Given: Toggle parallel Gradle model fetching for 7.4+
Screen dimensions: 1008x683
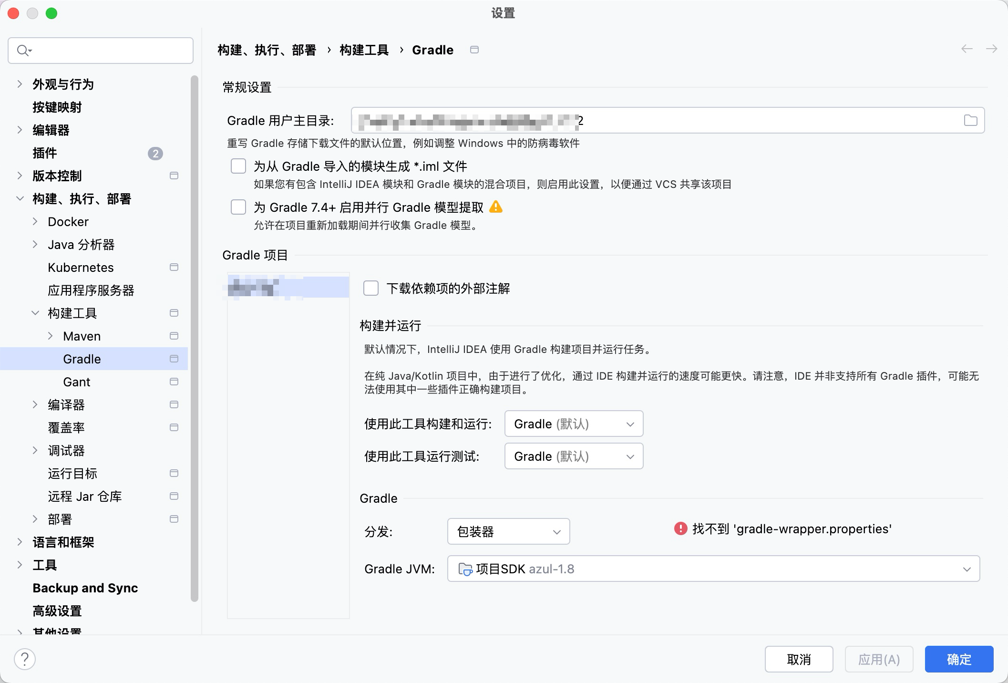Looking at the screenshot, I should [238, 207].
